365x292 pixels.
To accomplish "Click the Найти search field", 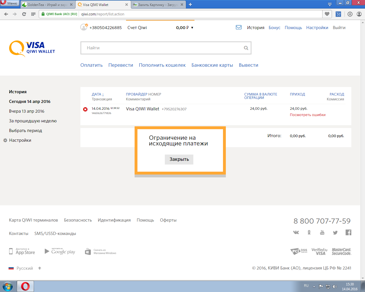I will coord(166,48).
